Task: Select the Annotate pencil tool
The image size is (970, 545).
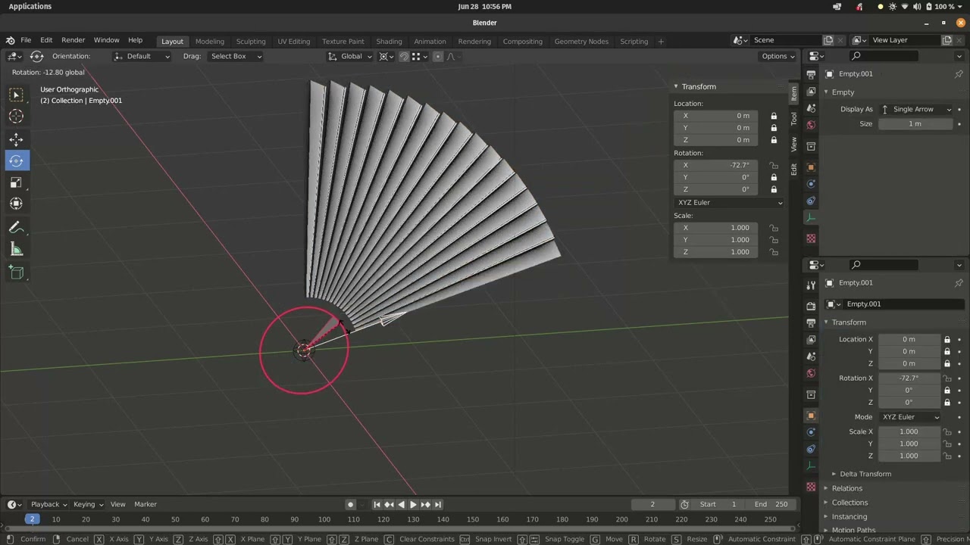Action: tap(16, 228)
